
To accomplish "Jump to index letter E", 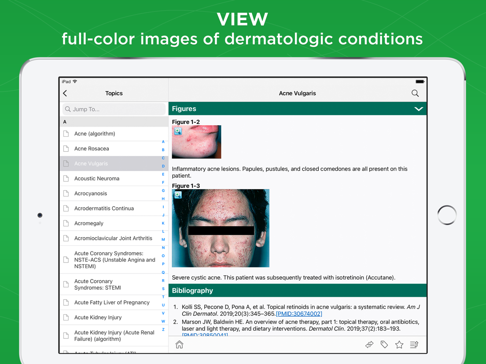I will tap(163, 174).
